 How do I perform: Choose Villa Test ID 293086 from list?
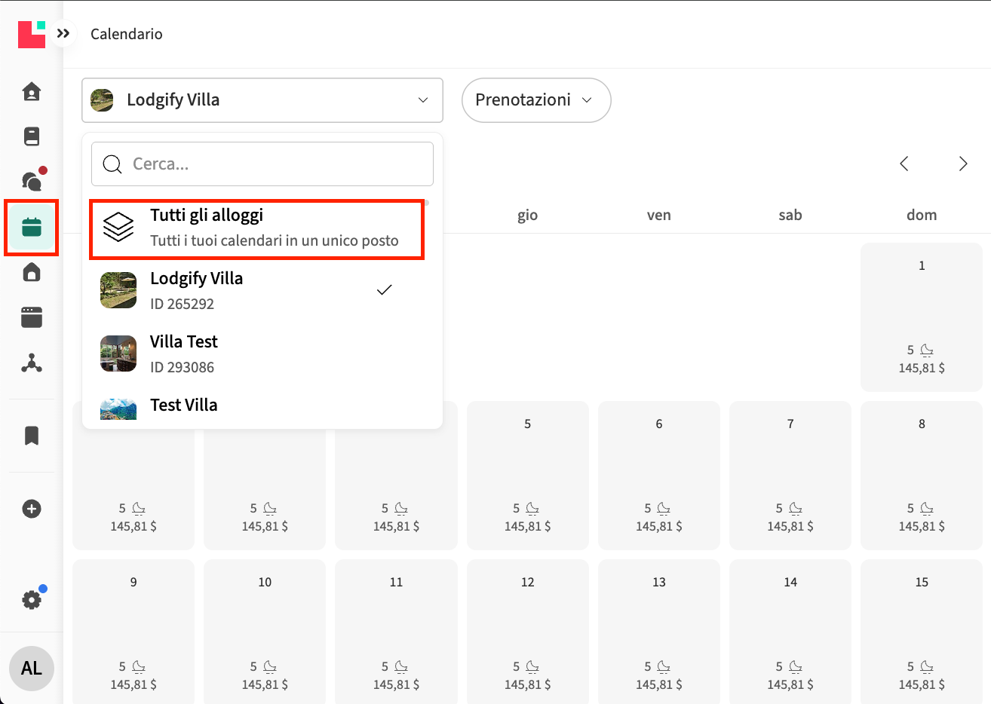pyautogui.click(x=256, y=354)
